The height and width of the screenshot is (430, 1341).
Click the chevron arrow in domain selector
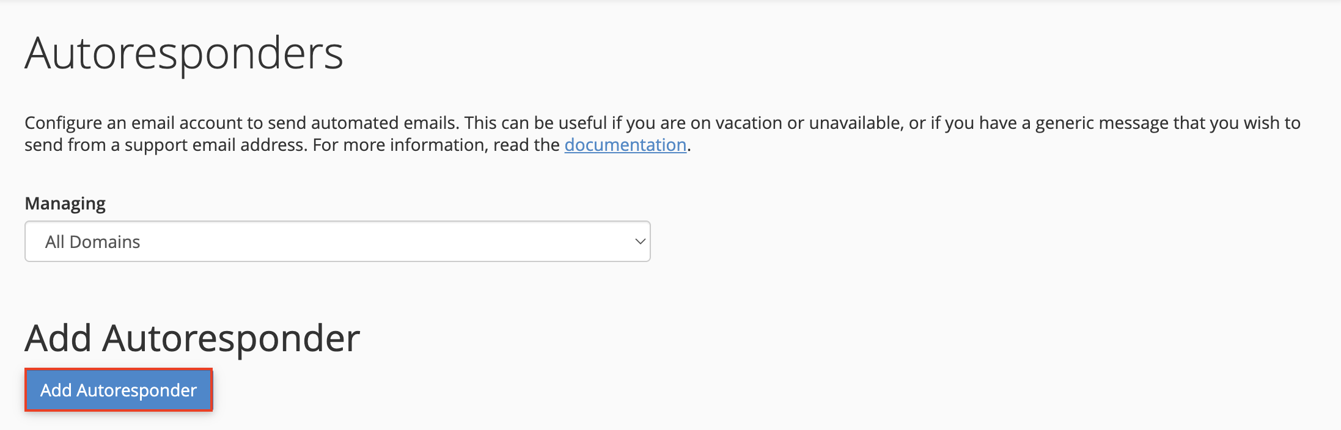[x=640, y=241]
